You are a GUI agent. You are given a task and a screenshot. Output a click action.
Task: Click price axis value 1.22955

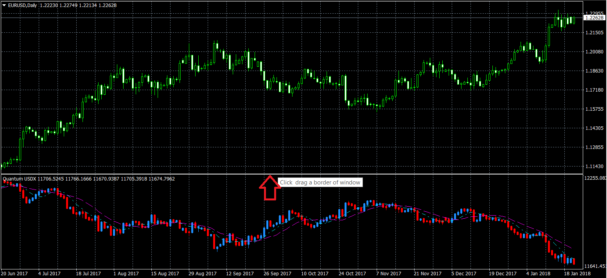(594, 13)
